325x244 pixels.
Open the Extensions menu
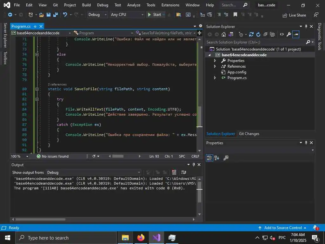(170, 5)
